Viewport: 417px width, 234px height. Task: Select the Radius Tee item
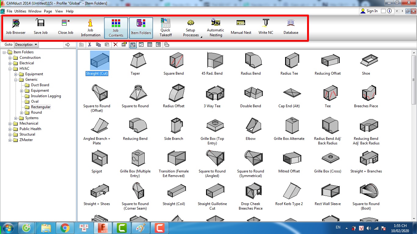coord(289,64)
